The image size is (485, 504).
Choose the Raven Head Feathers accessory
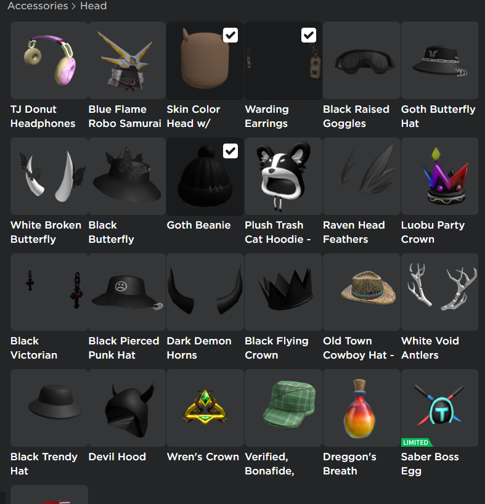(x=362, y=176)
